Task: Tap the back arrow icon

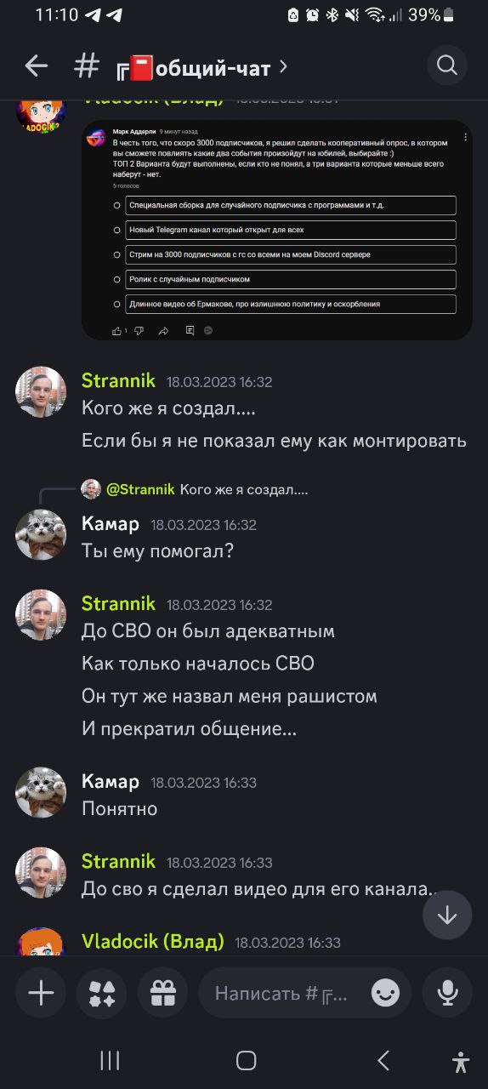Action: coord(36,66)
